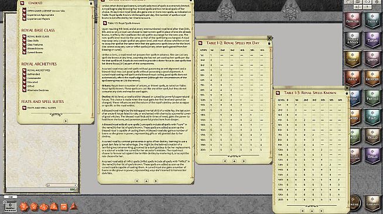This screenshot has height=214, width=383.
Task: Open the Parcels sidebar button
Action: tap(372, 98)
